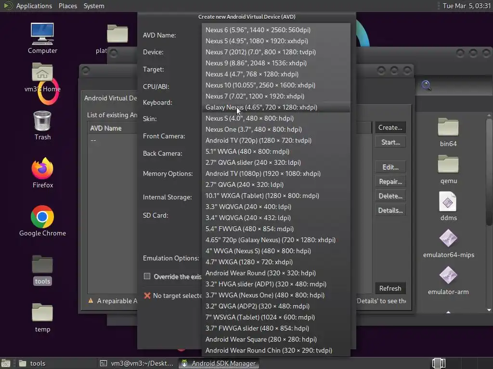
Task: Open the Computer desktop icon
Action: [42, 34]
